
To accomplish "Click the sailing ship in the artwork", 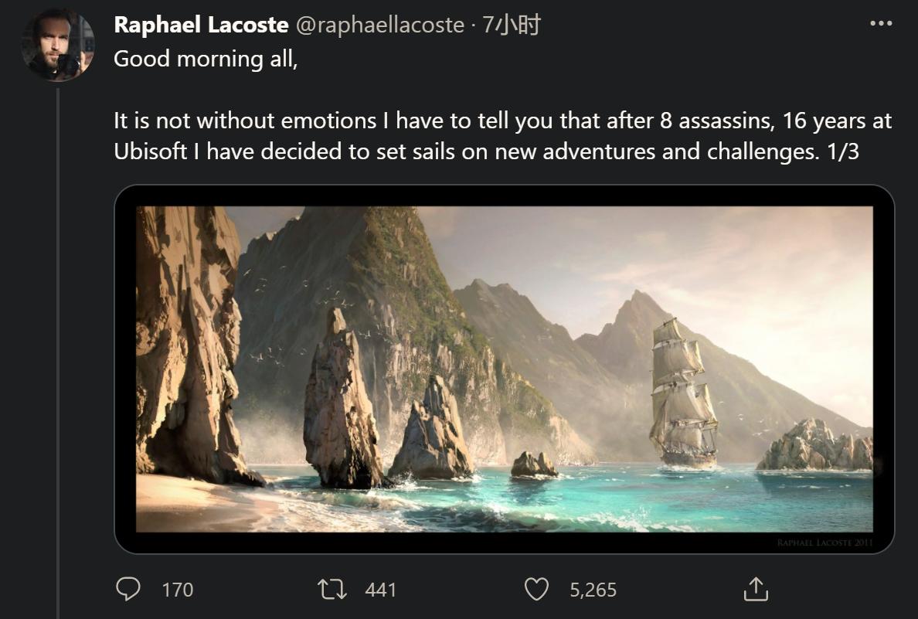I will pyautogui.click(x=682, y=394).
